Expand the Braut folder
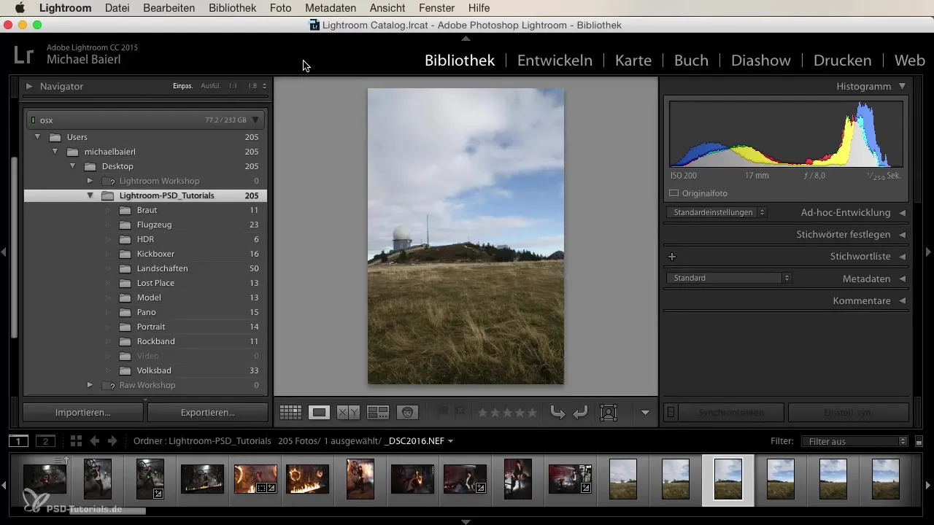The width and height of the screenshot is (934, 525). 107,210
